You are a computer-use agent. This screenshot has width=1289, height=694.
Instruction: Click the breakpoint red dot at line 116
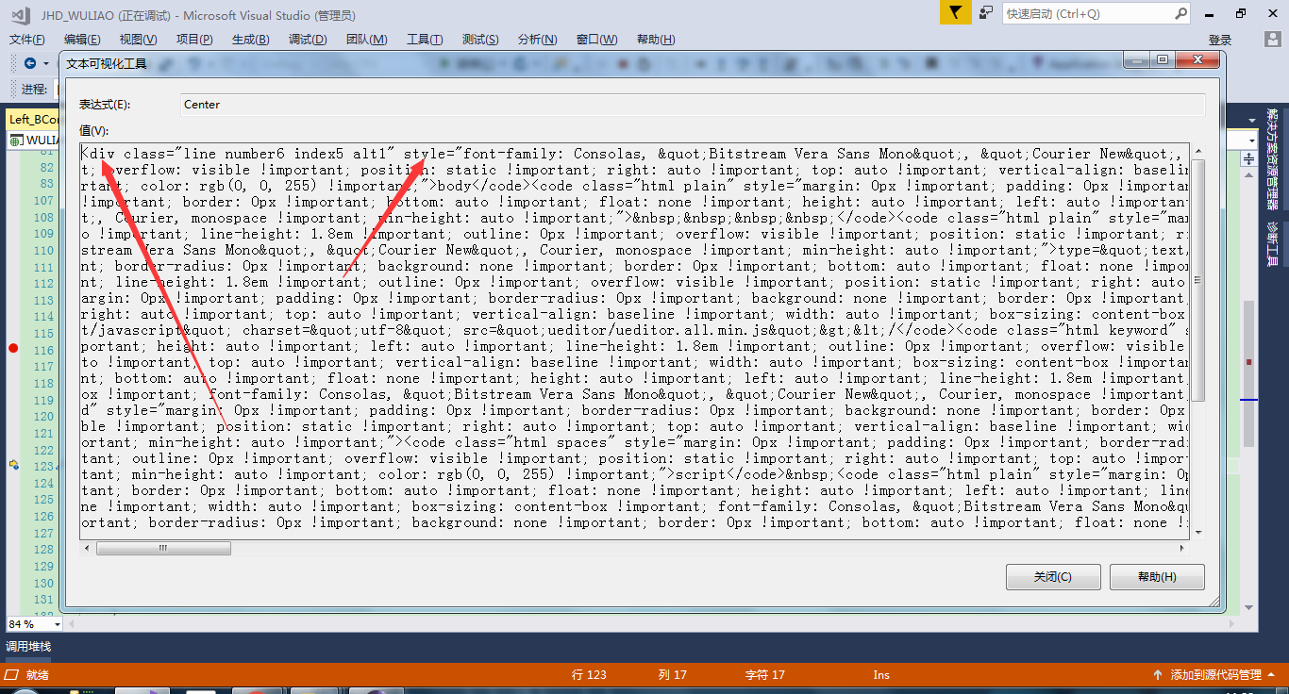(x=13, y=348)
